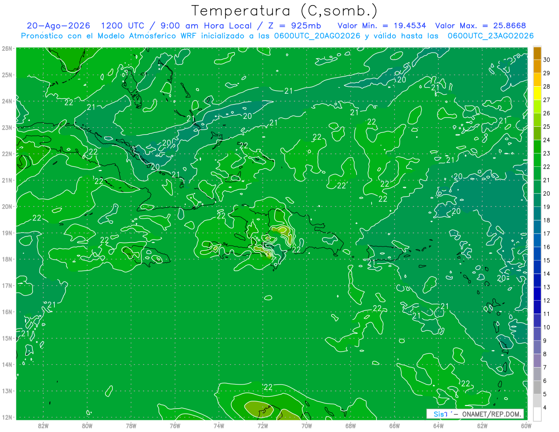Click the 62W longitude axis label
The image size is (559, 432).
click(482, 425)
